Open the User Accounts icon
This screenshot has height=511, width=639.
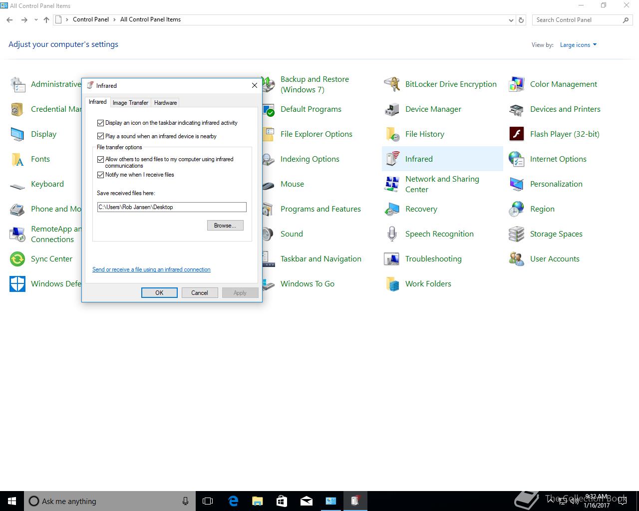point(517,259)
